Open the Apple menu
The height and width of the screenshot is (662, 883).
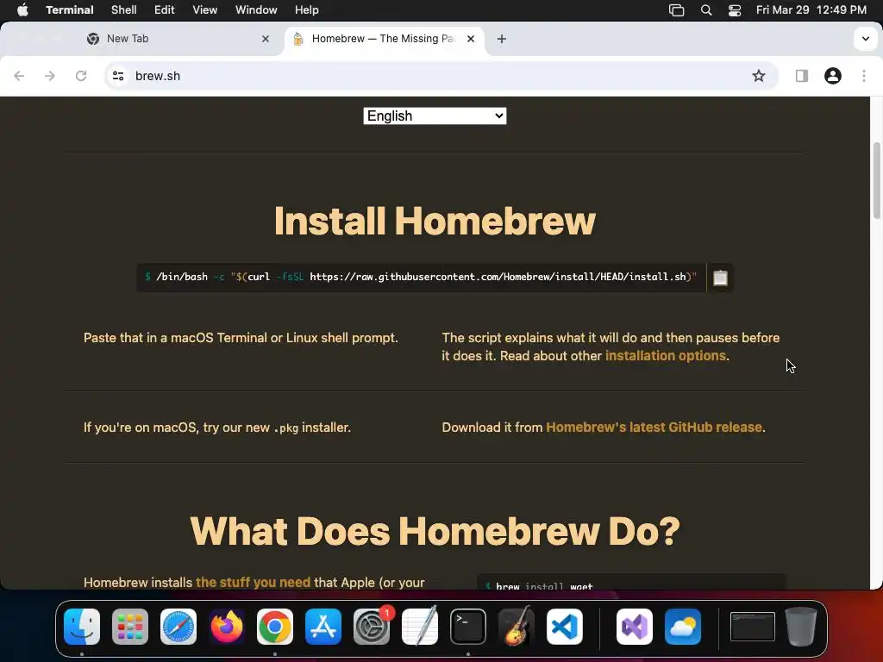pyautogui.click(x=22, y=10)
